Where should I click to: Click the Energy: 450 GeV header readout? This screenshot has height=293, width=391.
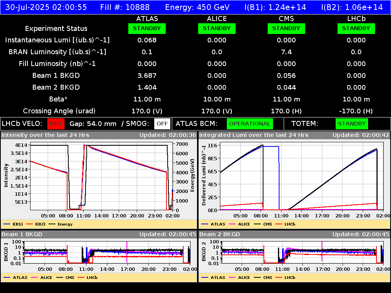tap(197, 7)
